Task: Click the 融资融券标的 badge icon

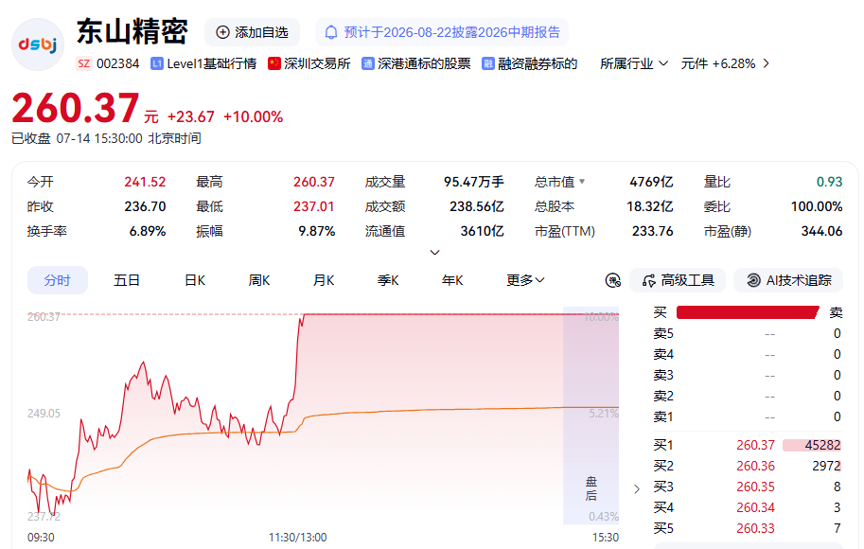Action: click(487, 64)
